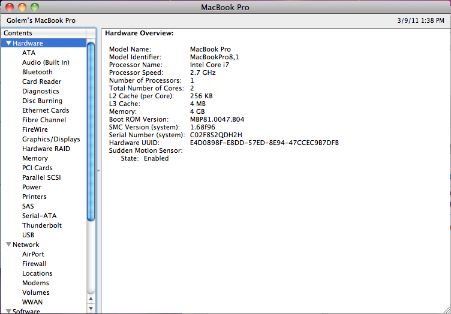Image resolution: width=451 pixels, height=314 pixels.
Task: Minimize window with the yellow button
Action: 22,7
